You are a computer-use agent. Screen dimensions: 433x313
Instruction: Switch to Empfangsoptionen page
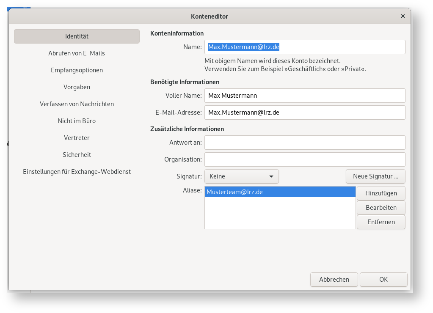77,70
